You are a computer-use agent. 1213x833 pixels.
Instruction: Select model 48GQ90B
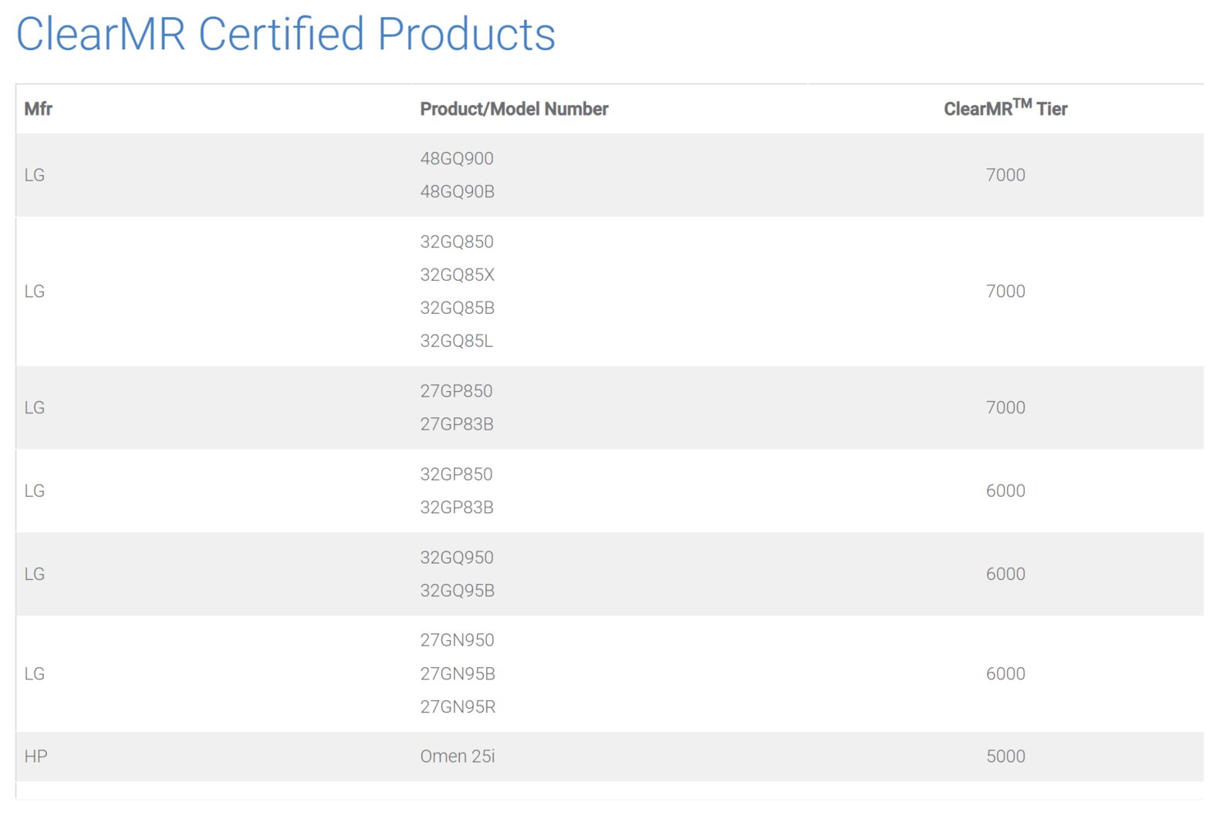click(x=458, y=191)
